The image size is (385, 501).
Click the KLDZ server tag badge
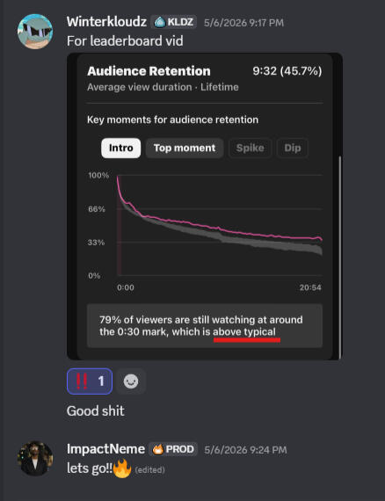point(174,22)
